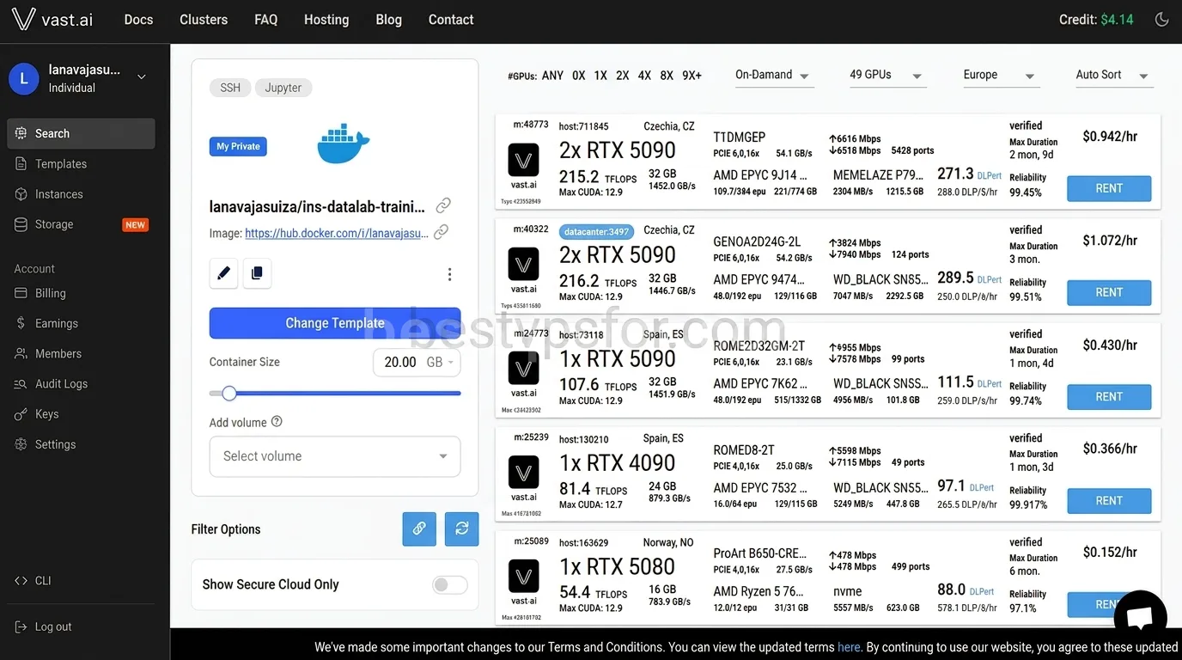Select the Jupyter launch mode tab
The height and width of the screenshot is (660, 1182).
[x=283, y=87]
